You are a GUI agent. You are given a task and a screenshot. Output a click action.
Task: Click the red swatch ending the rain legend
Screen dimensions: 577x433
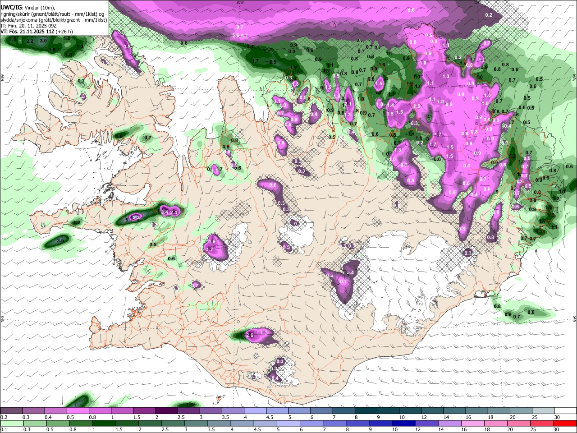[x=565, y=424]
